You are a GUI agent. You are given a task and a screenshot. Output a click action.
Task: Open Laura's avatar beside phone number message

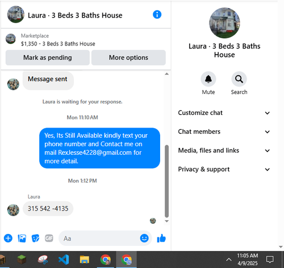tap(13, 210)
